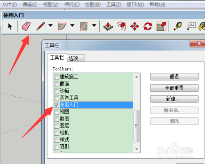Select the Rectangle shape tool
Viewport: 205px width, 164px height.
(84, 26)
